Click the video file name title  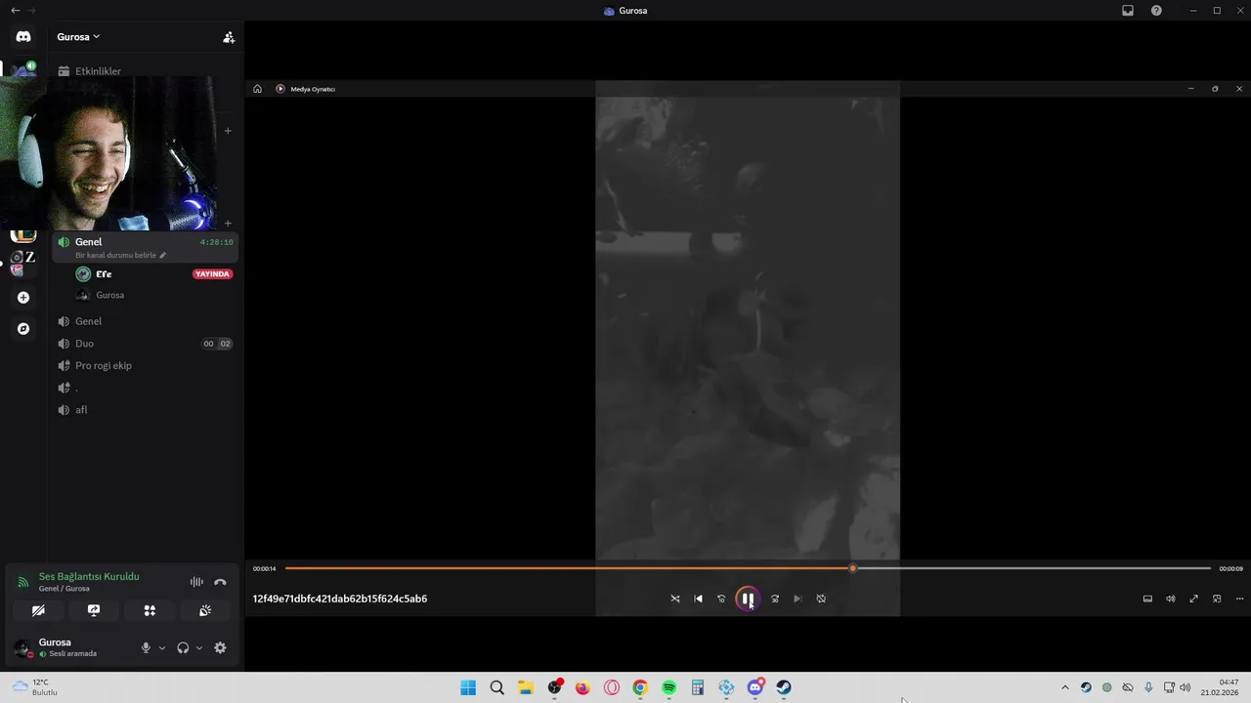click(x=340, y=599)
